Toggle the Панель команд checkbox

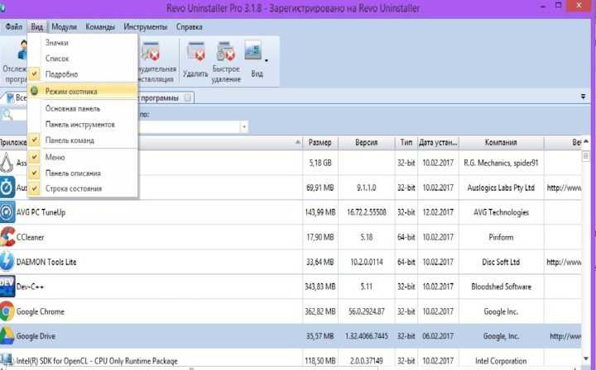(34, 140)
